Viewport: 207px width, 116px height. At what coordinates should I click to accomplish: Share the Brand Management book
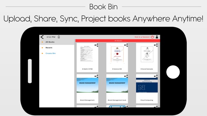click(96, 76)
